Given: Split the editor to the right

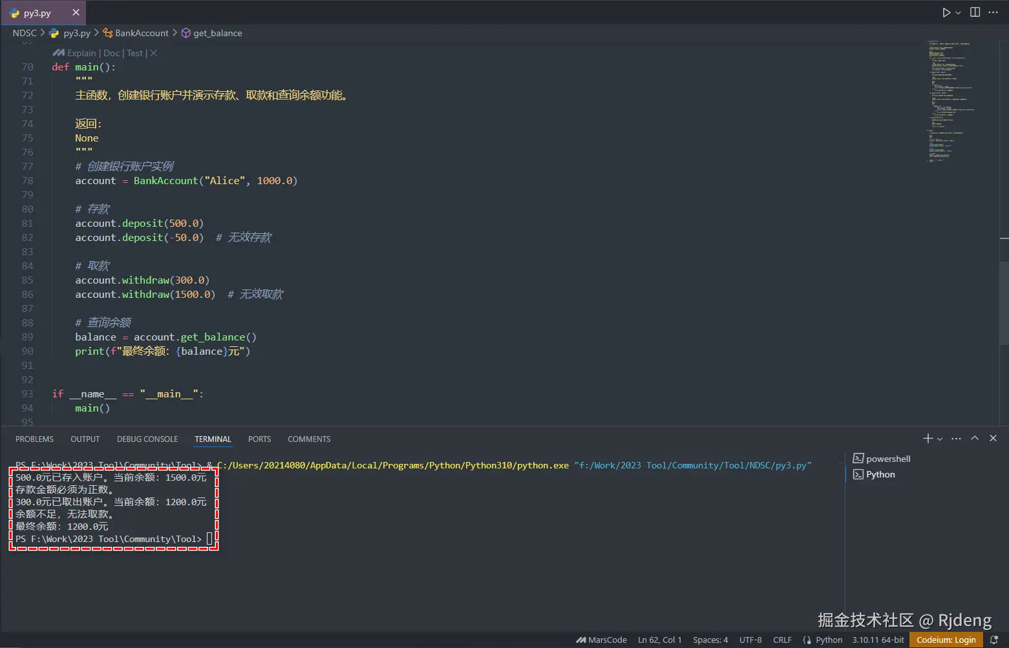Looking at the screenshot, I should (x=975, y=12).
